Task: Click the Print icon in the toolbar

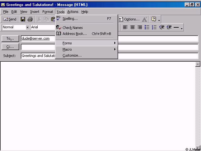Action: [x=30, y=20]
